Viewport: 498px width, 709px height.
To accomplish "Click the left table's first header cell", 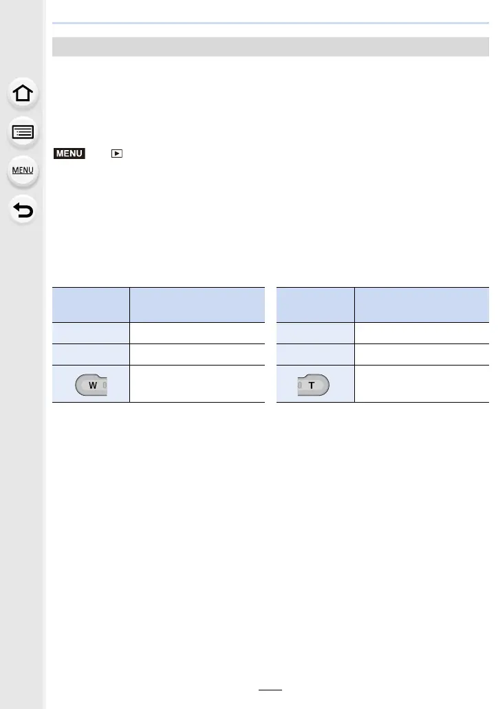I will point(91,305).
